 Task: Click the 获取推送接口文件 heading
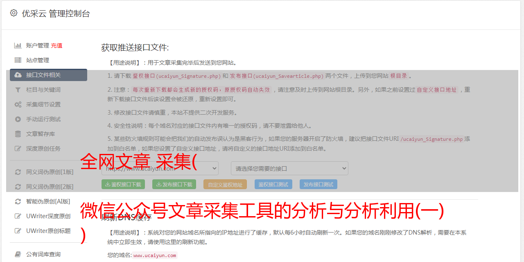coord(135,47)
